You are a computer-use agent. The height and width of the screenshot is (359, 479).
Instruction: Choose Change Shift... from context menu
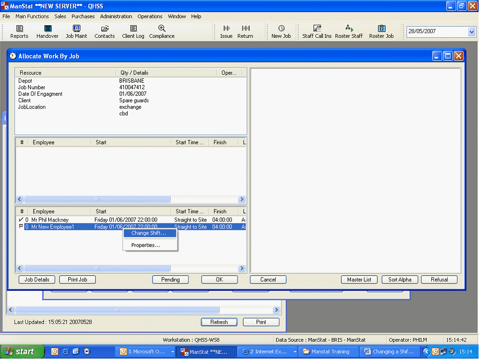coord(148,233)
